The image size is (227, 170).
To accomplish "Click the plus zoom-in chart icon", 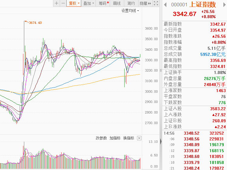I will tap(56, 3).
